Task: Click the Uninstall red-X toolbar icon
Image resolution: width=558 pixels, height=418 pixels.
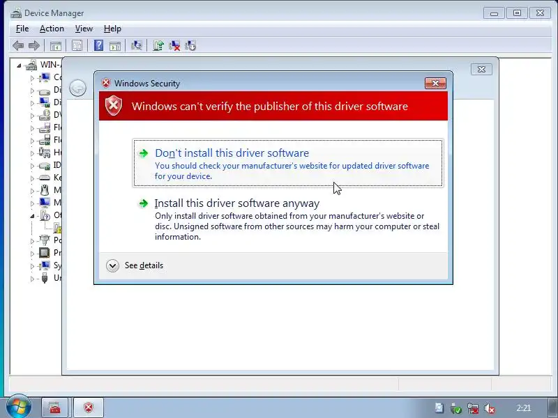Action: click(174, 45)
